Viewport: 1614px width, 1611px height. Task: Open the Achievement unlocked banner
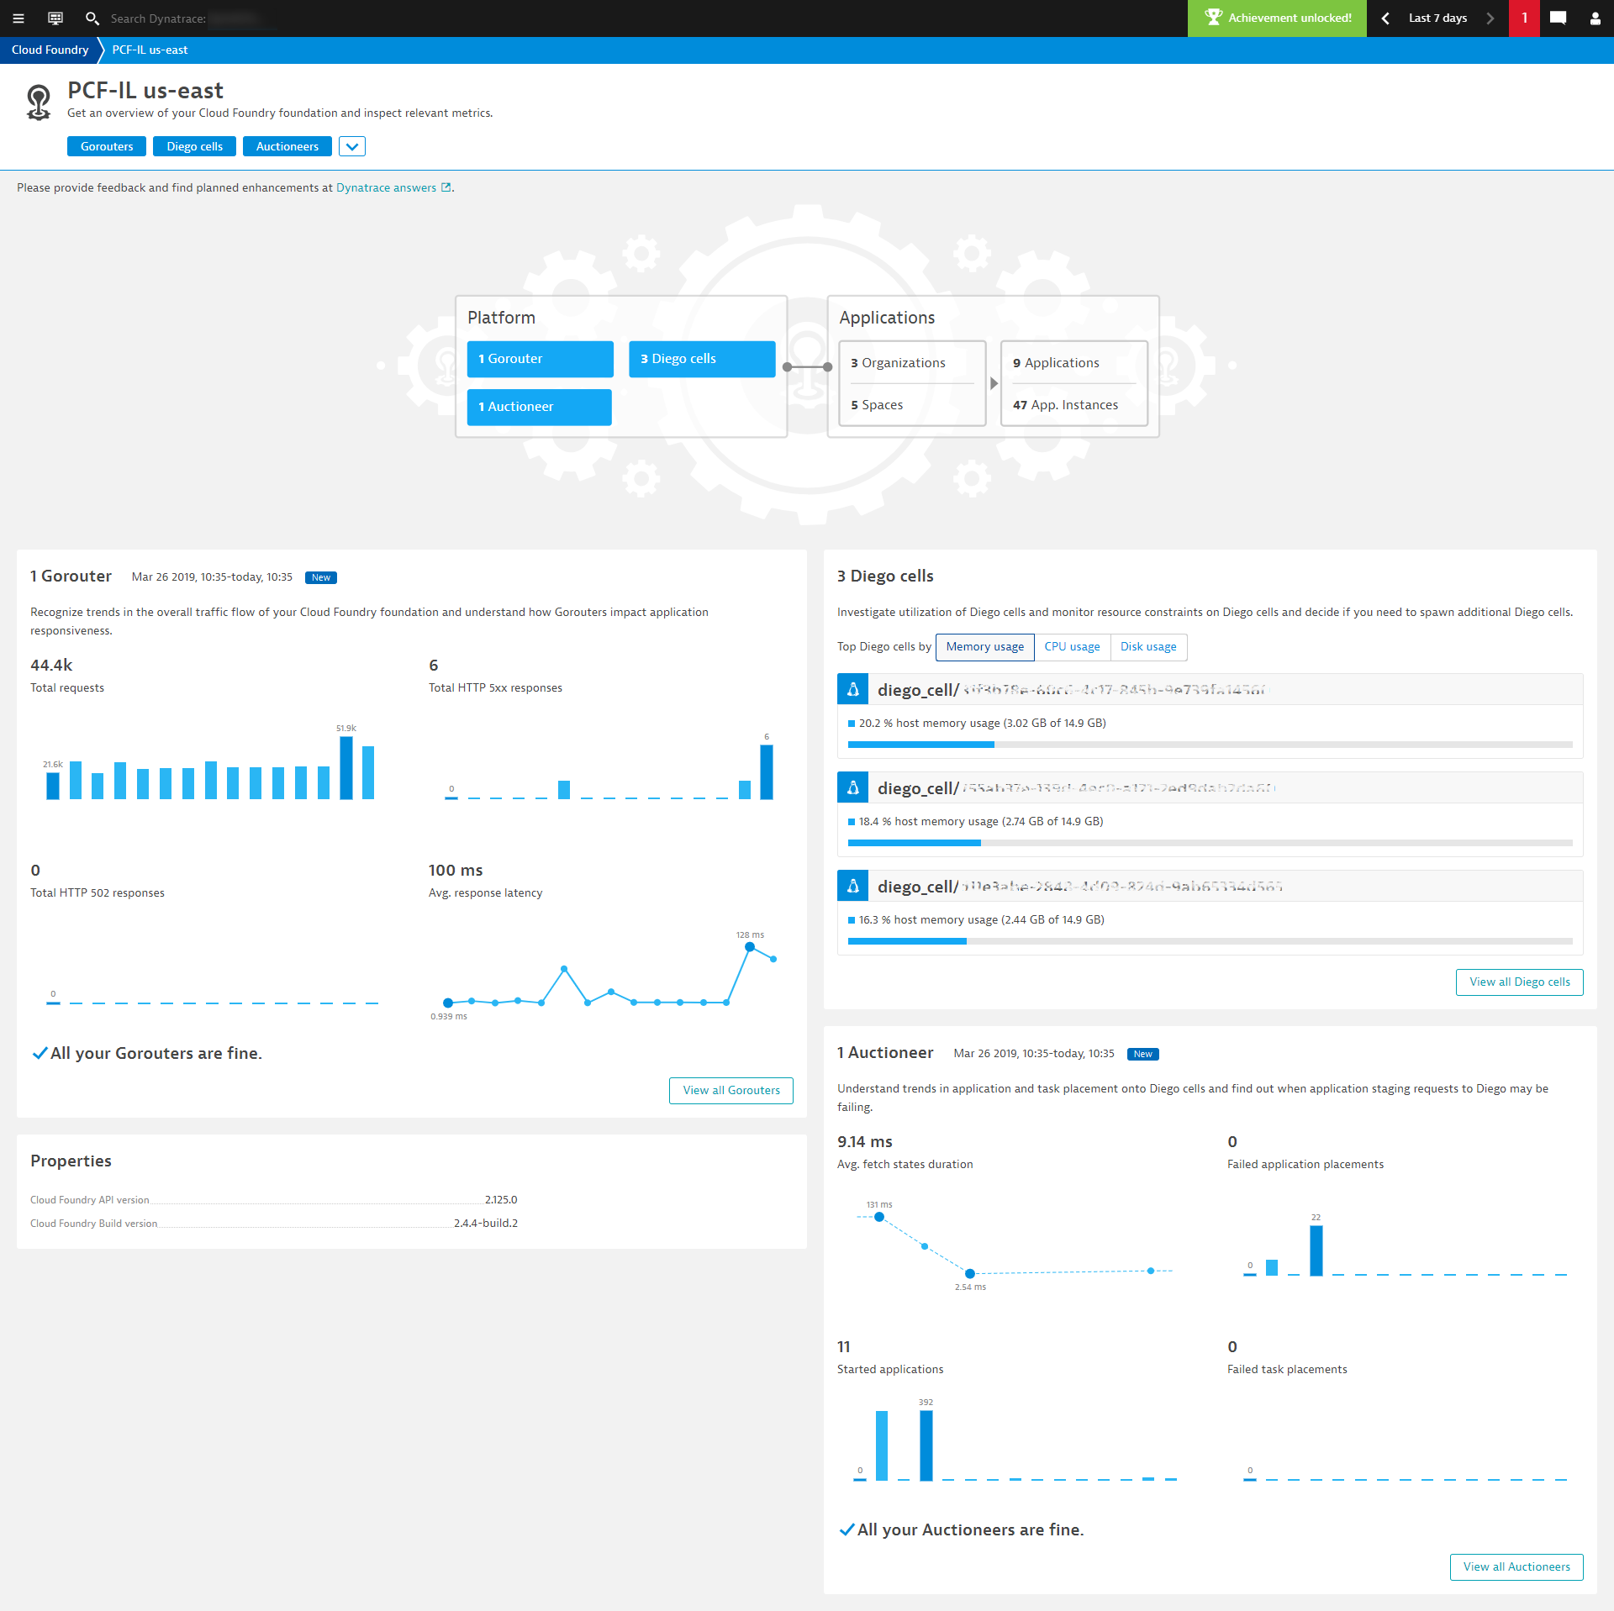coord(1277,18)
